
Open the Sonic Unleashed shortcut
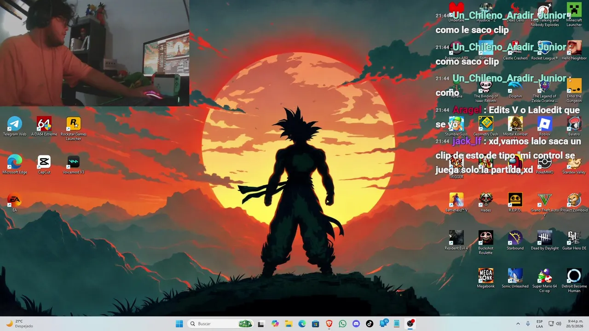tap(515, 279)
